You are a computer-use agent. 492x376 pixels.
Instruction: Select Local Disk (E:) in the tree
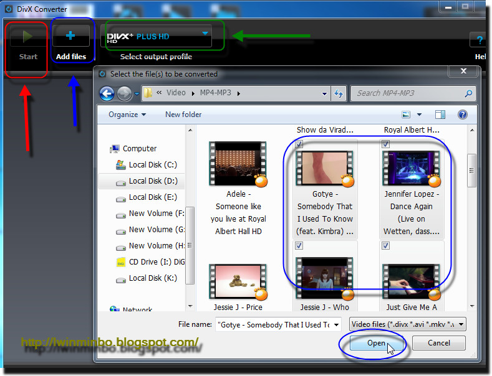[x=153, y=197]
